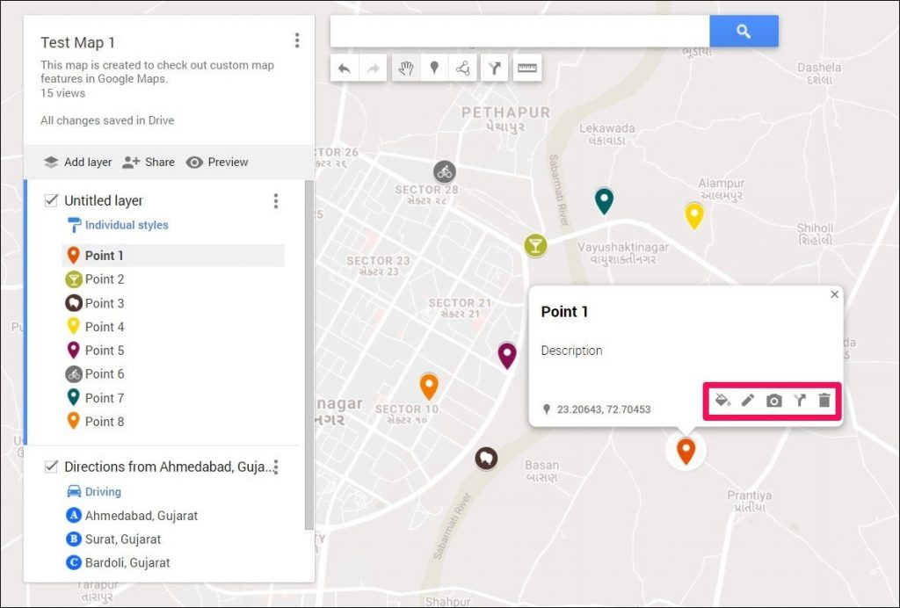This screenshot has width=900, height=608.
Task: Click the orange-red Point 1 marker on map
Action: [686, 450]
